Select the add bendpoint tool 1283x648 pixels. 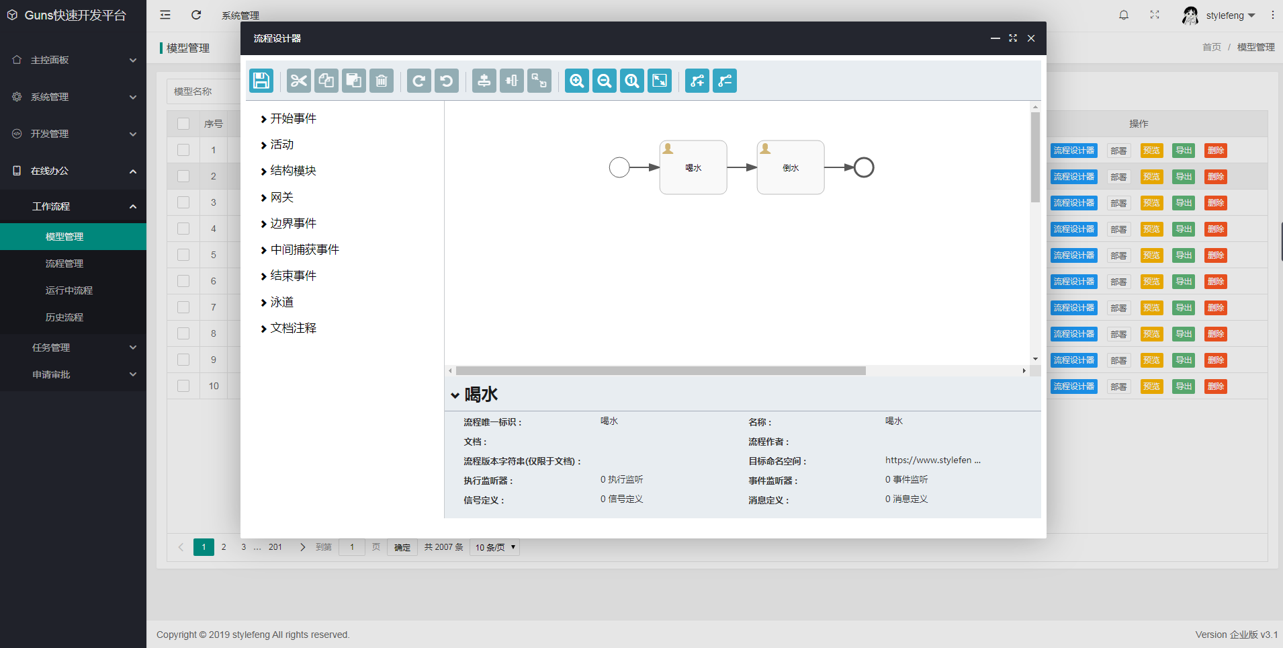click(x=697, y=80)
